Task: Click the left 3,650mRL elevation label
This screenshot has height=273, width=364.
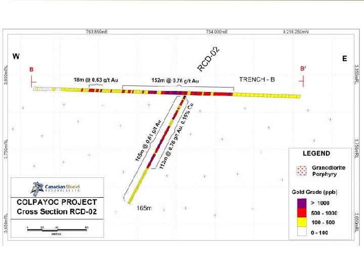Action: click(x=6, y=223)
